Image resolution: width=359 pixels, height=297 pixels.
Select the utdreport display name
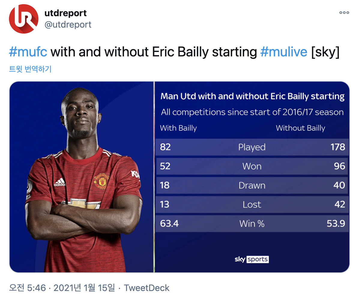(65, 13)
